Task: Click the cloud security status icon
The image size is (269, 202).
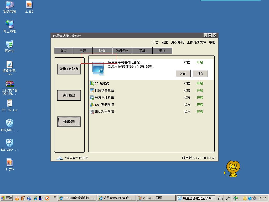Action: [x=60, y=158]
